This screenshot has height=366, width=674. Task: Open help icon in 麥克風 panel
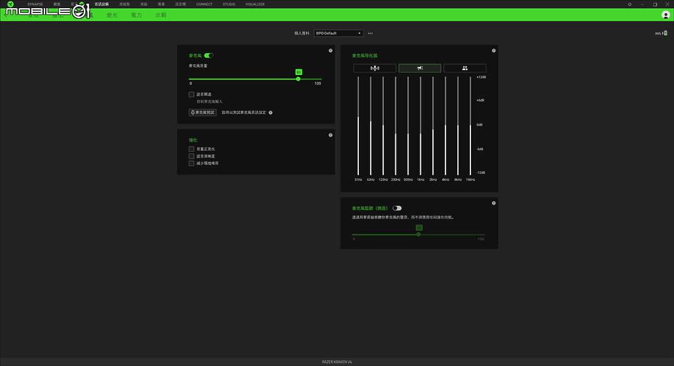(x=331, y=51)
